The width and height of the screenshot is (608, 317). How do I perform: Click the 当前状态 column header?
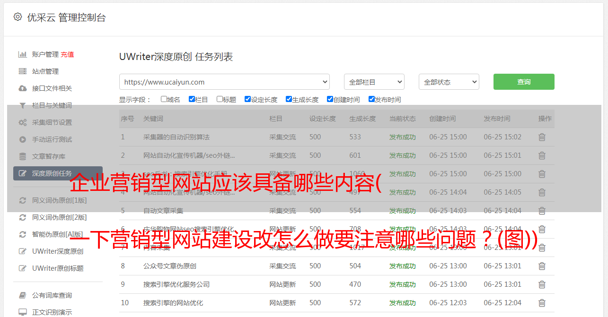pos(403,119)
